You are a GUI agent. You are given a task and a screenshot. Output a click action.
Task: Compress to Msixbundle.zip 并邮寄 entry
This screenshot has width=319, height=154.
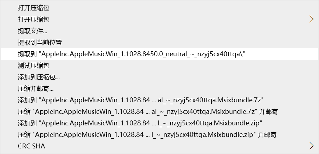point(159,134)
